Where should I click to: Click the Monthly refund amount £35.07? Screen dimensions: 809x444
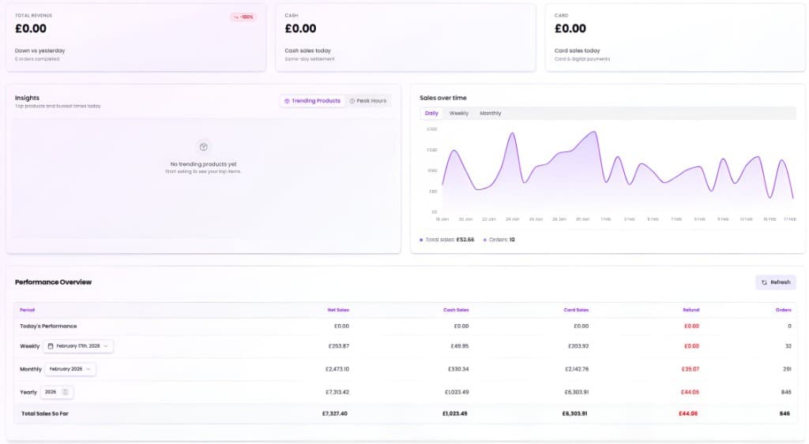[690, 369]
